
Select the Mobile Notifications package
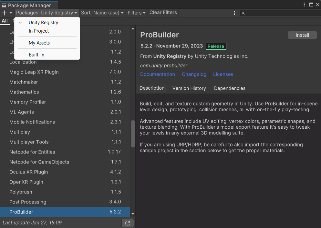(65, 122)
